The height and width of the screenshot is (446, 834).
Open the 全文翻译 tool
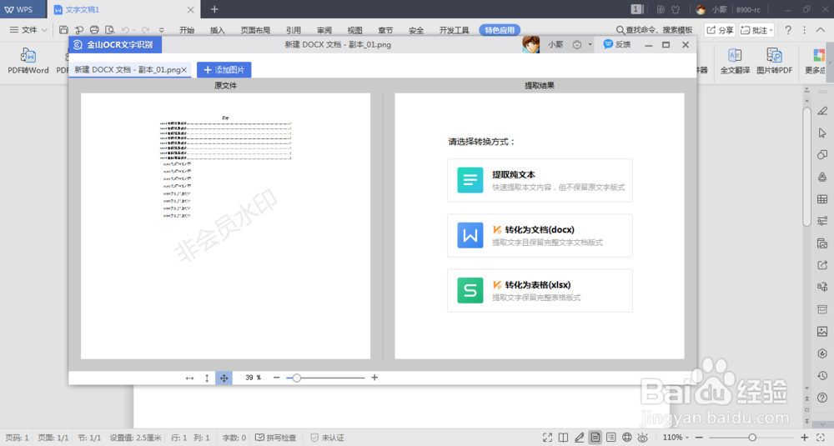[x=735, y=61]
